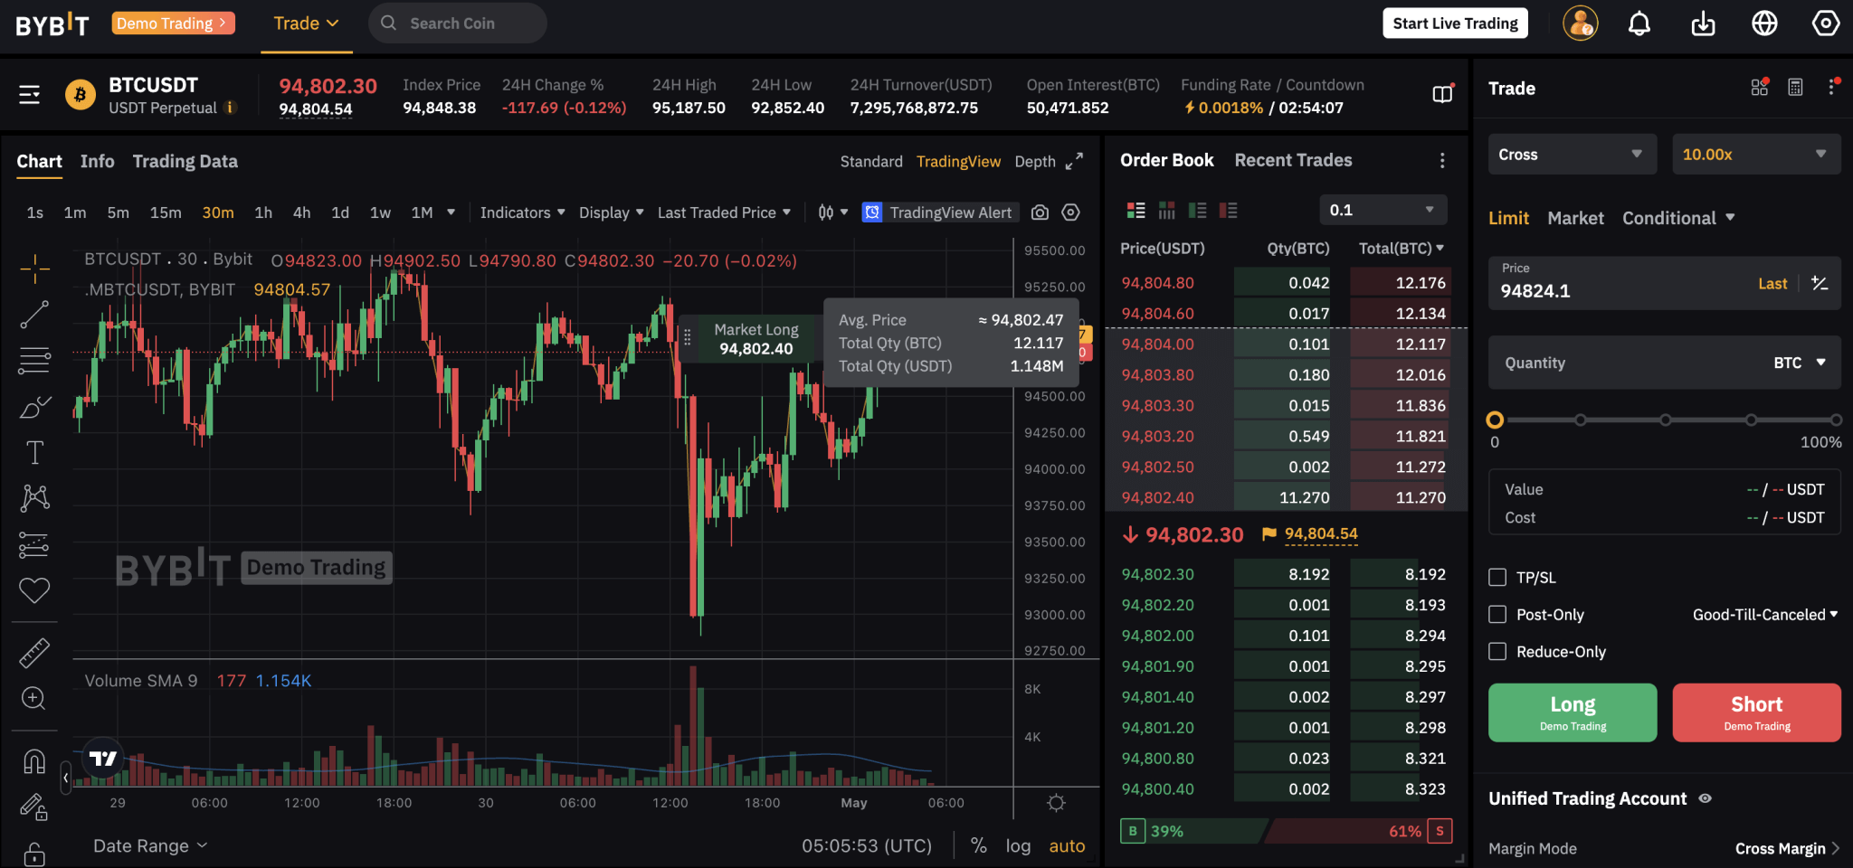Click the notification bell icon
Viewport: 1853px width, 868px height.
1639,24
